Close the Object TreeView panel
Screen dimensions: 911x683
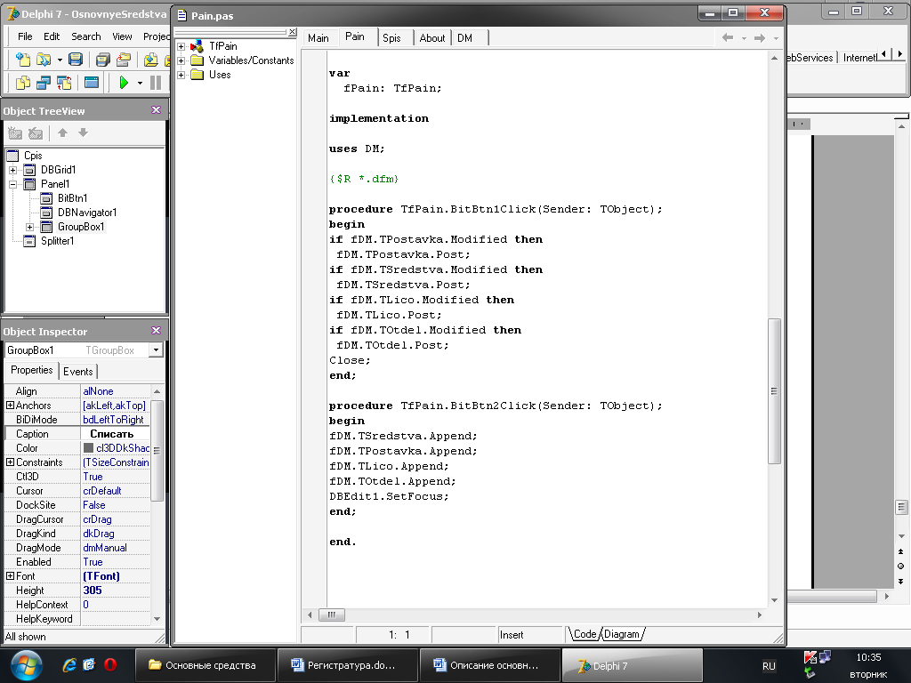156,109
